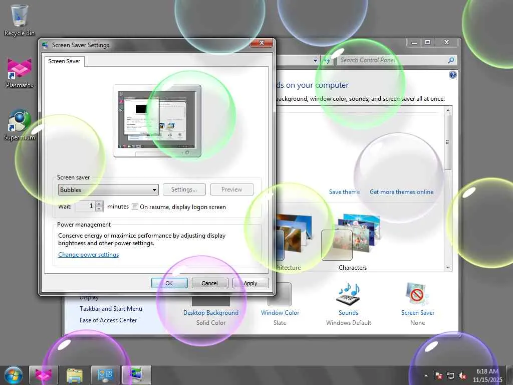Screen dimensions: 513x385
Task: Open the Action Center flag icon
Action: tap(438, 375)
